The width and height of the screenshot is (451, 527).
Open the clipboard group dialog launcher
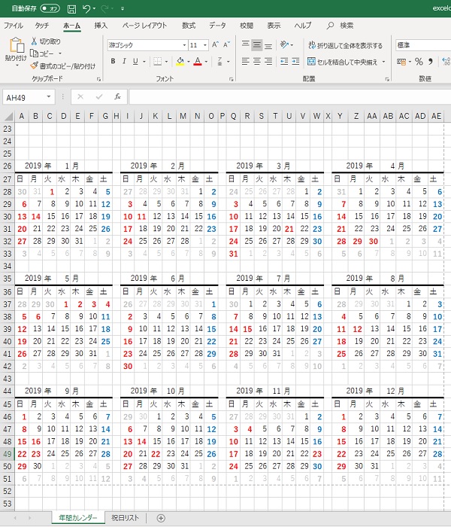pyautogui.click(x=98, y=79)
